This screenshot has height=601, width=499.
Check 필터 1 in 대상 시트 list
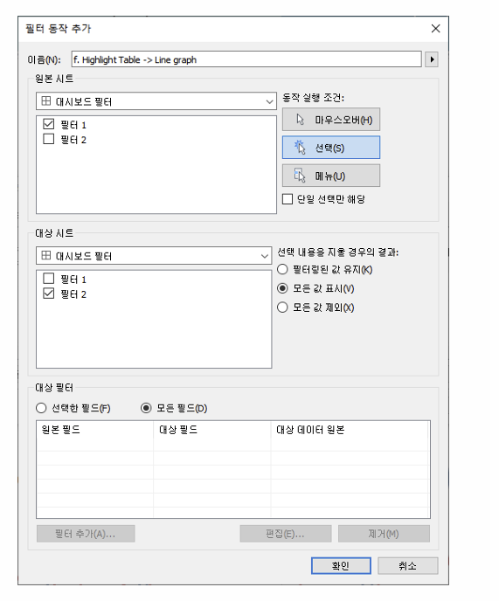point(49,279)
